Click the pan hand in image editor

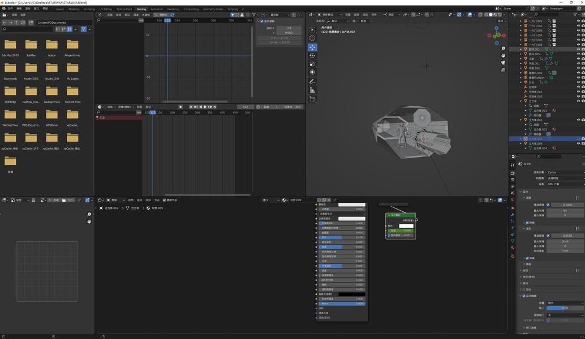89,221
